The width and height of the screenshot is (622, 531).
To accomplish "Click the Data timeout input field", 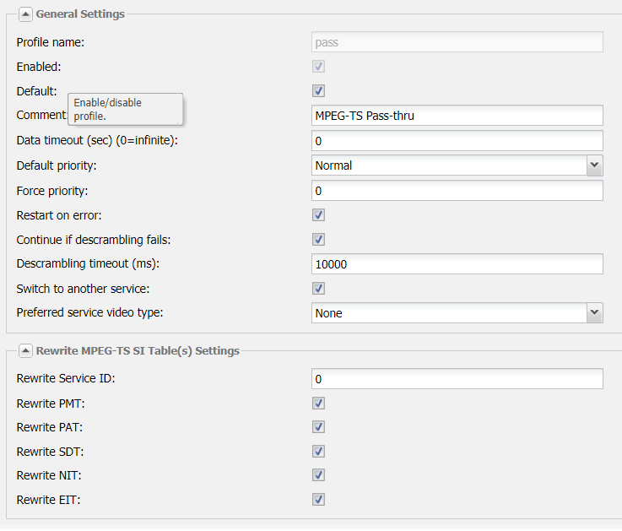I will (457, 141).
